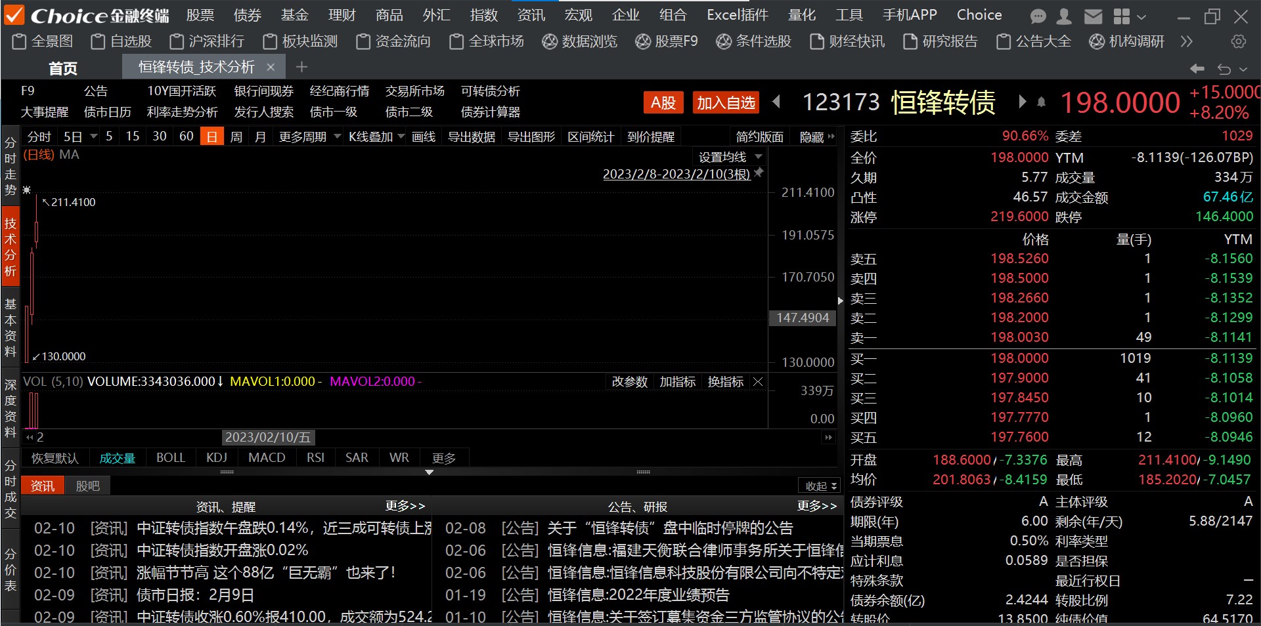Image resolution: width=1261 pixels, height=626 pixels.
Task: Go to previous bond with left triangle
Action: [x=776, y=102]
